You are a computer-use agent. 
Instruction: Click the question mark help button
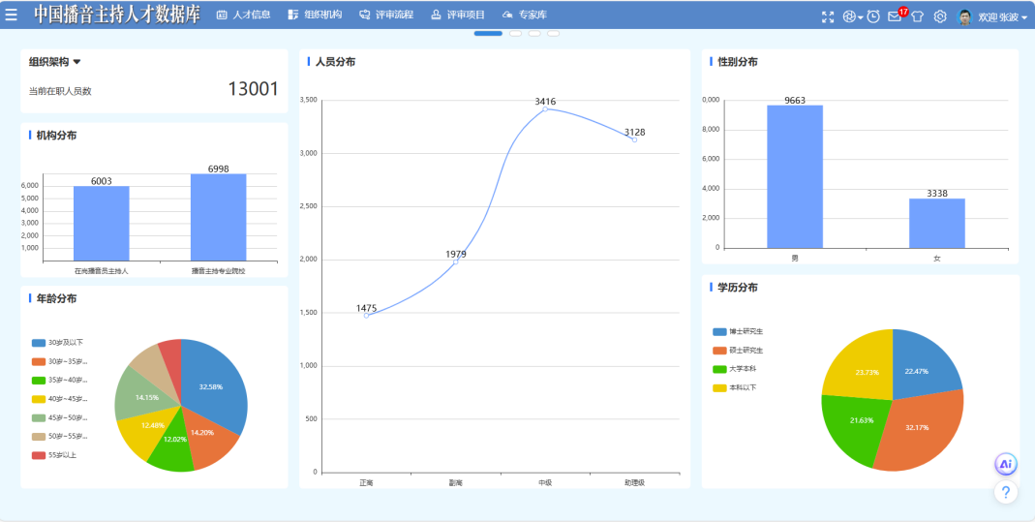1006,493
